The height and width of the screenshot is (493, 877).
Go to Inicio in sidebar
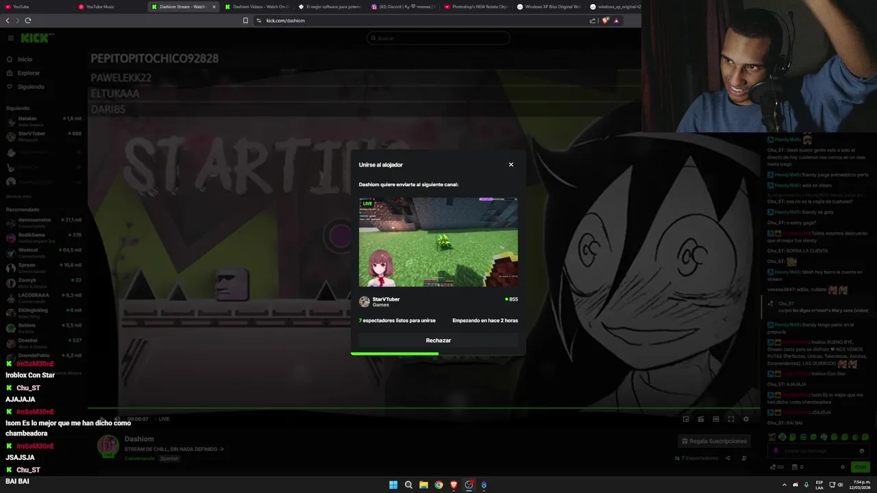25,60
